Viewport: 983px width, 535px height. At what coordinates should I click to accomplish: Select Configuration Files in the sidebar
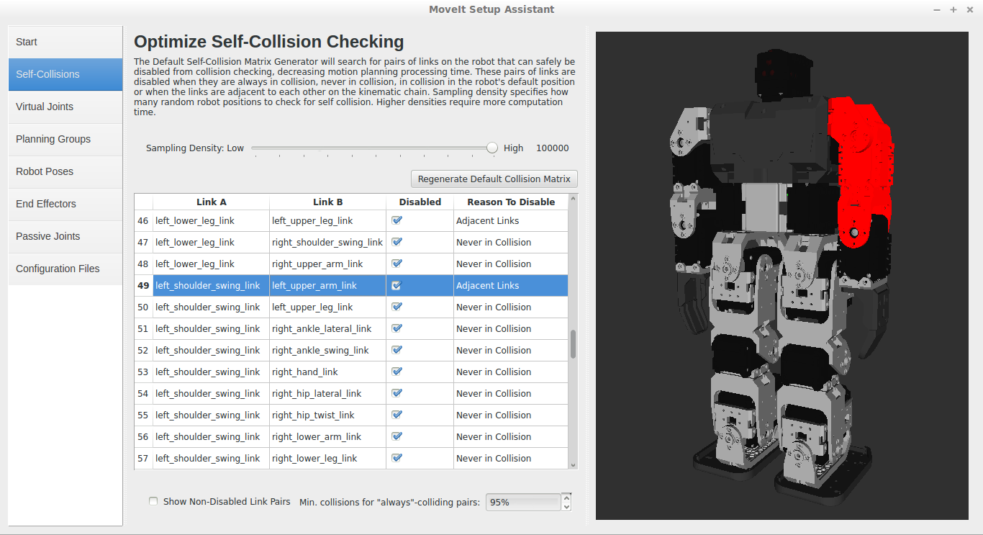pos(65,269)
